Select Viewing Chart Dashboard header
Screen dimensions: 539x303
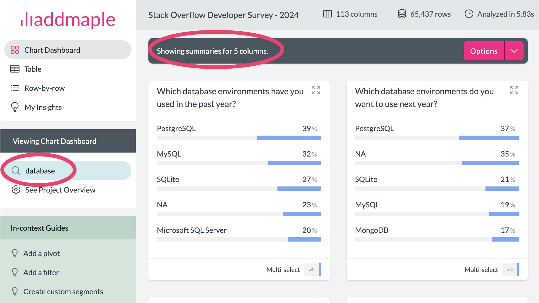54,141
